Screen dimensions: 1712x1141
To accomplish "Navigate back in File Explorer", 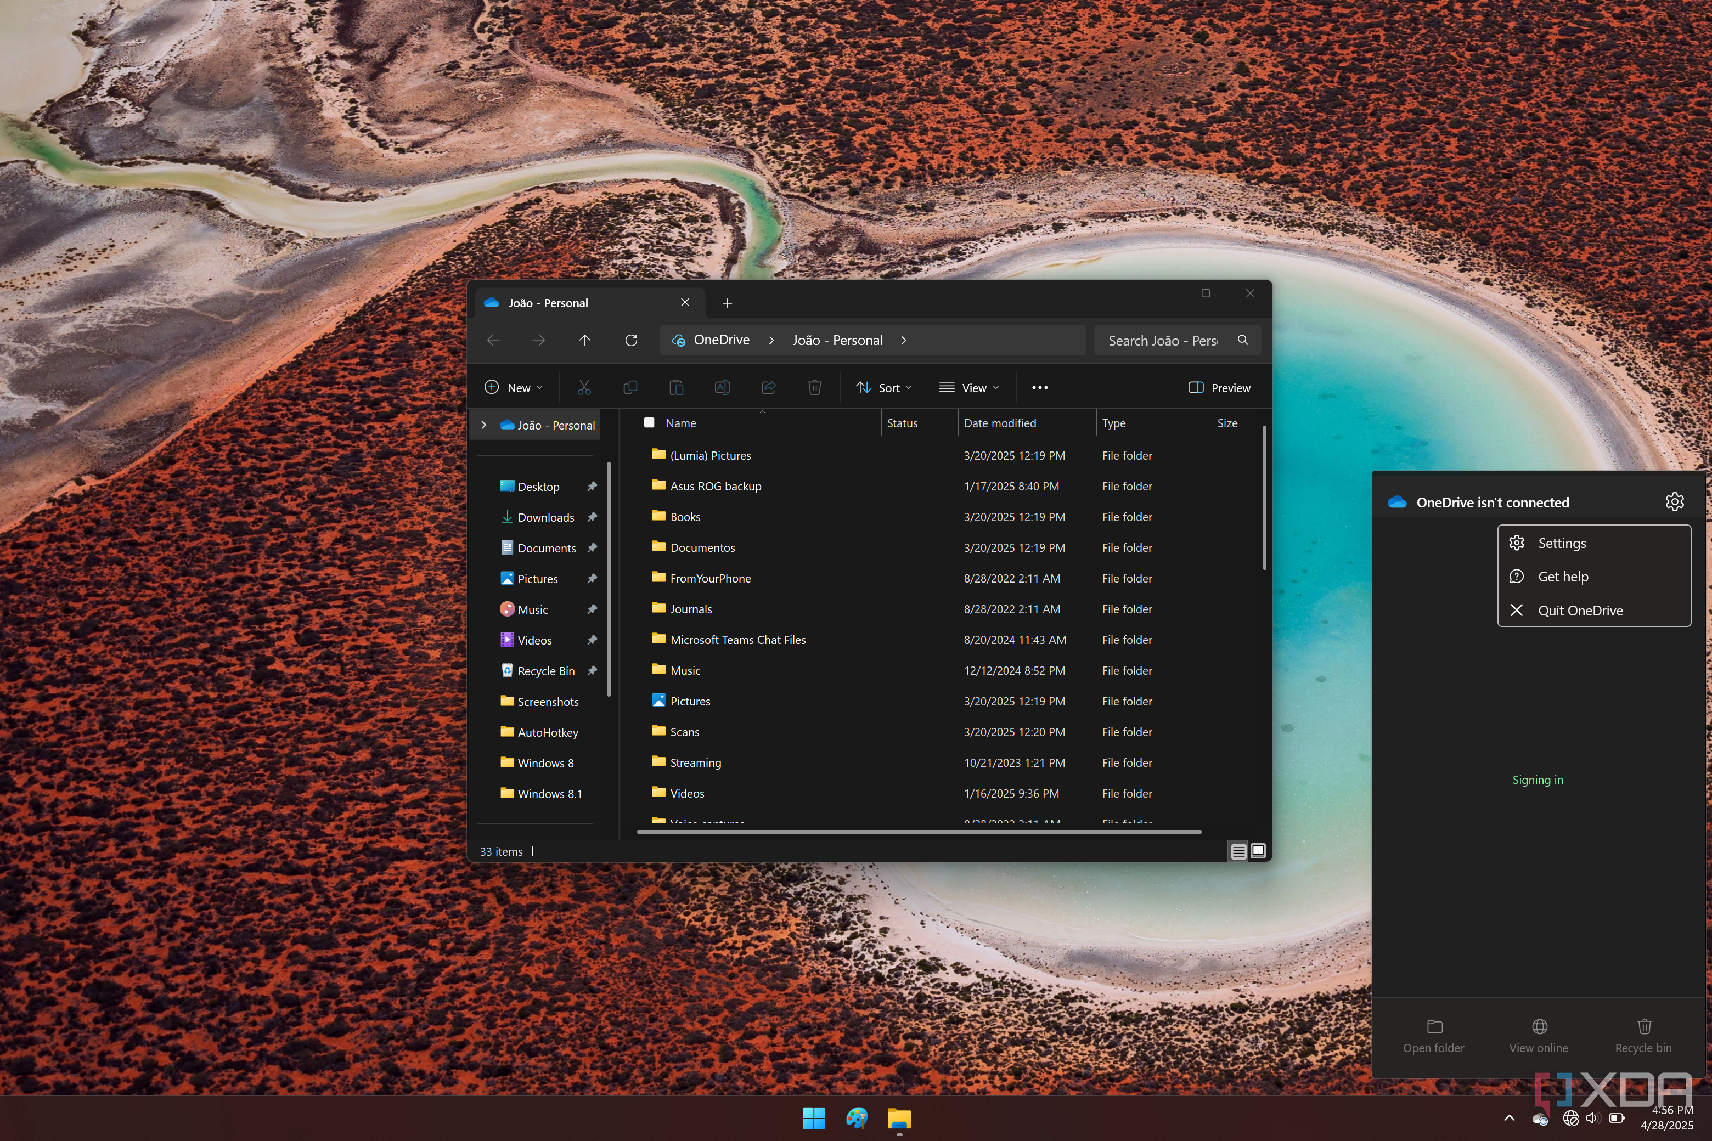I will click(493, 340).
